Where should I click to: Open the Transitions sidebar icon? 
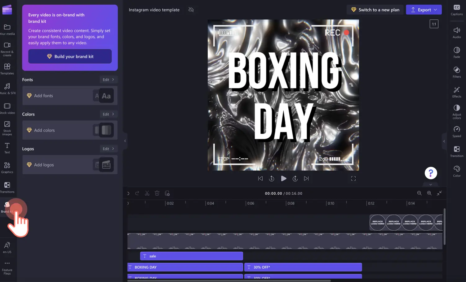(7, 188)
